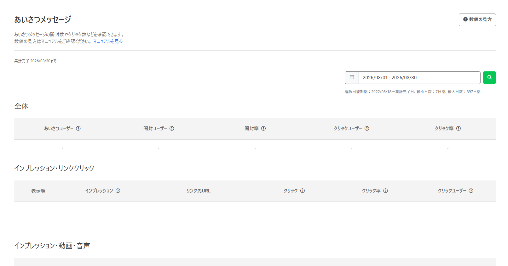Click the 全体 section heading
Screen dimensions: 508x266
point(21,106)
